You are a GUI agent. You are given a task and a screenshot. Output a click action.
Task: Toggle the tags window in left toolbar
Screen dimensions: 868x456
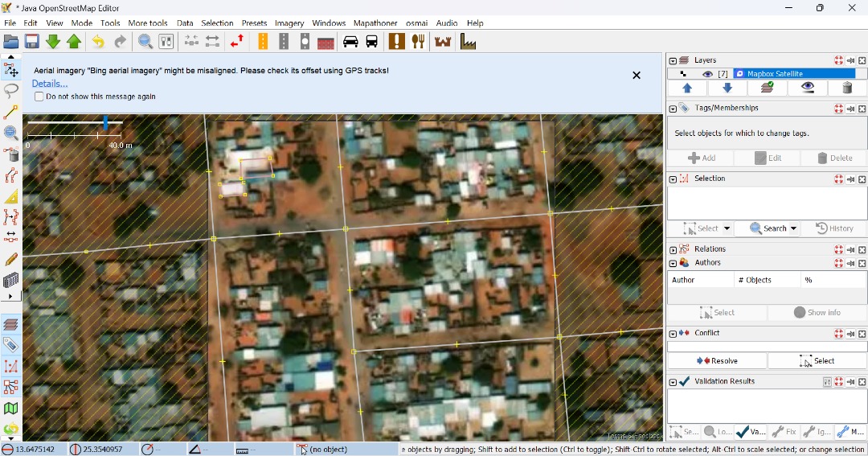pyautogui.click(x=10, y=345)
